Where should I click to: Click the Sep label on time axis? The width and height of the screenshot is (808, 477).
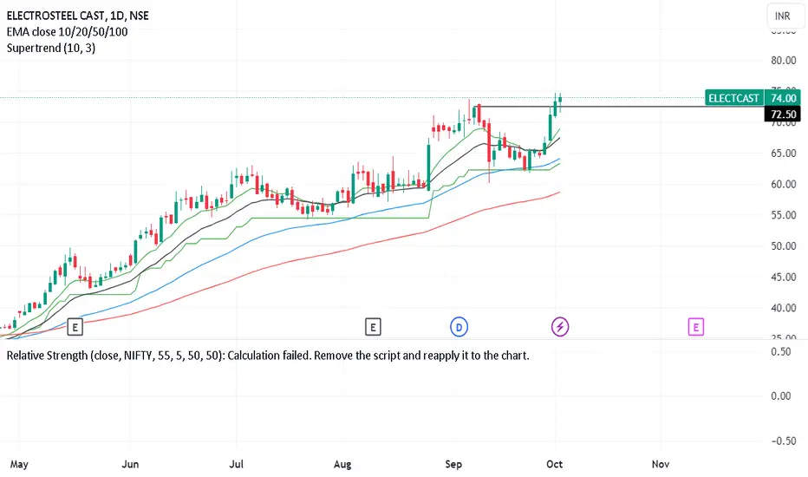click(453, 465)
